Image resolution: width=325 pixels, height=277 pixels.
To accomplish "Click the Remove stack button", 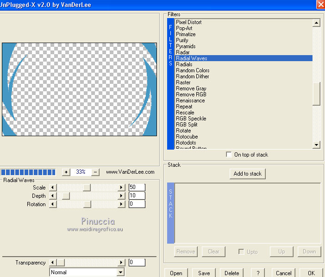I will pos(186,252).
